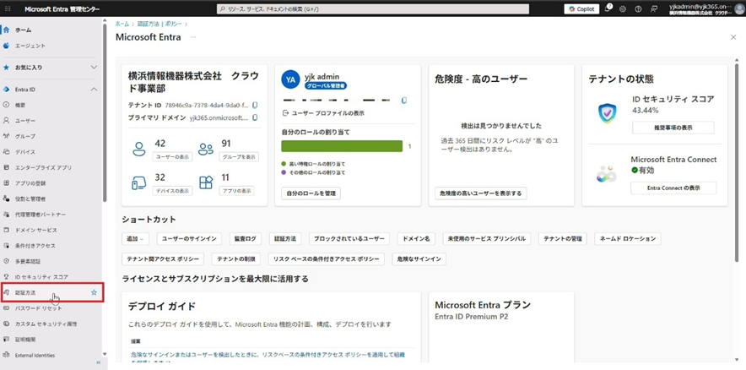Select 条件付きアクセス in sidebar
Viewport: 746px width, 370px height.
36,246
